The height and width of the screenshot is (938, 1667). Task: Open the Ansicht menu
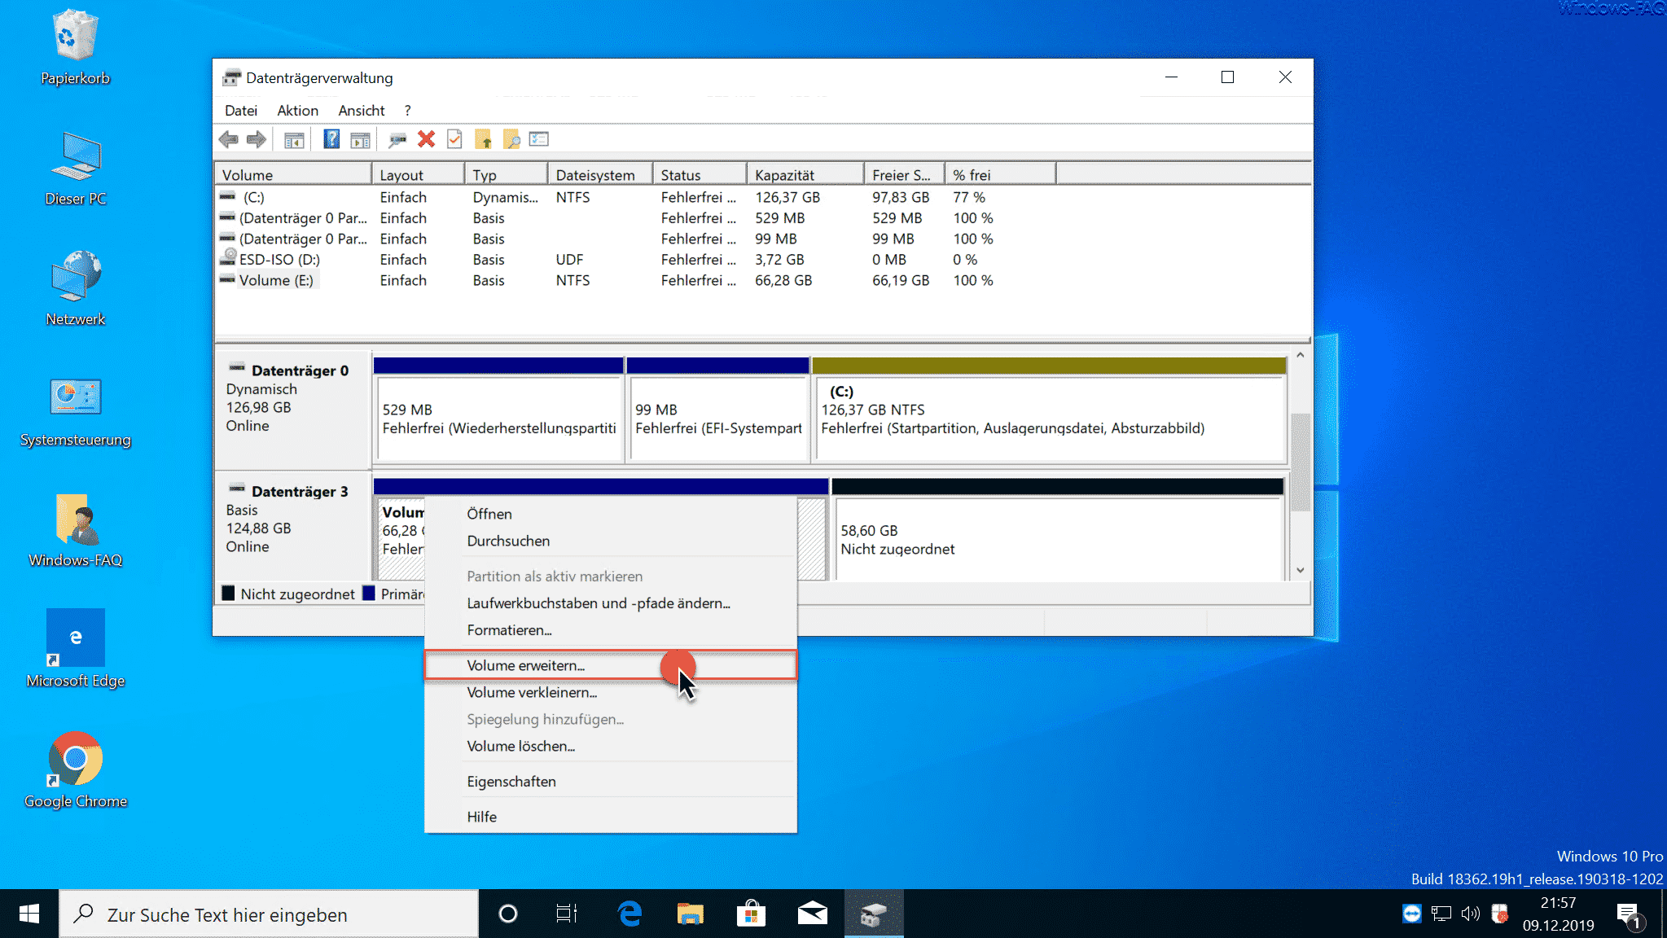point(361,111)
